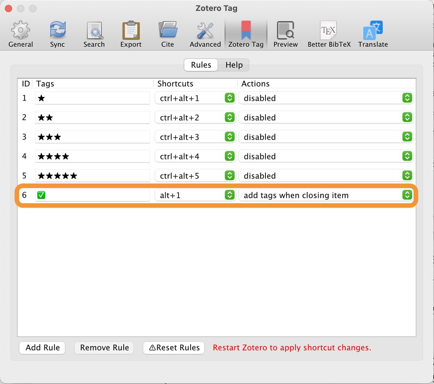Open actions dropdown for rule 1
Viewport: 434px width, 384px height.
(325, 98)
